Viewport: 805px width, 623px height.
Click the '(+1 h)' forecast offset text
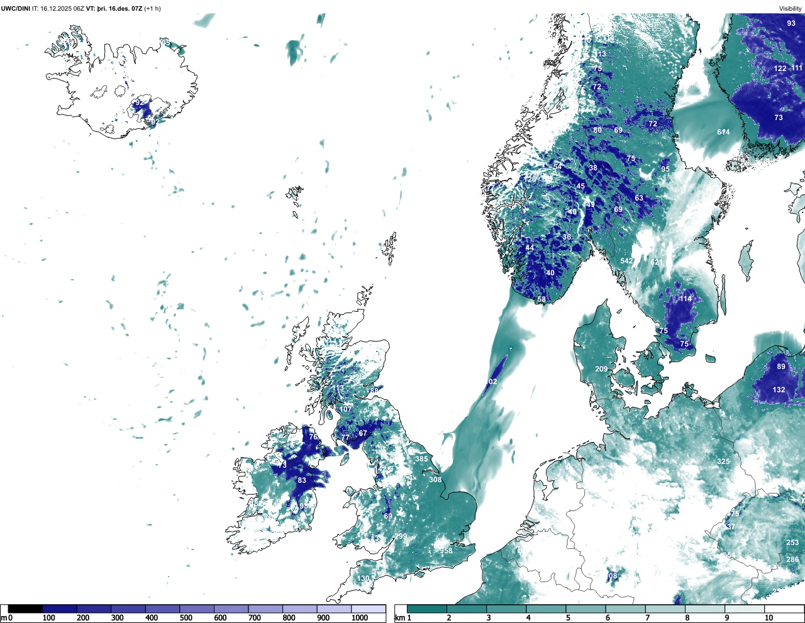[x=152, y=8]
